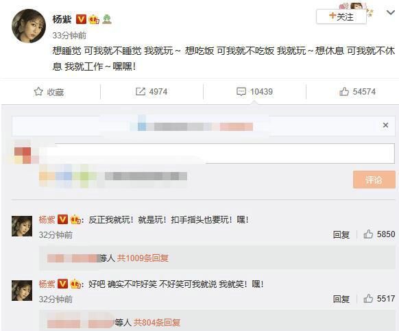Like the second comment with 5517 likes
The height and width of the screenshot is (331, 399).
click(x=368, y=298)
